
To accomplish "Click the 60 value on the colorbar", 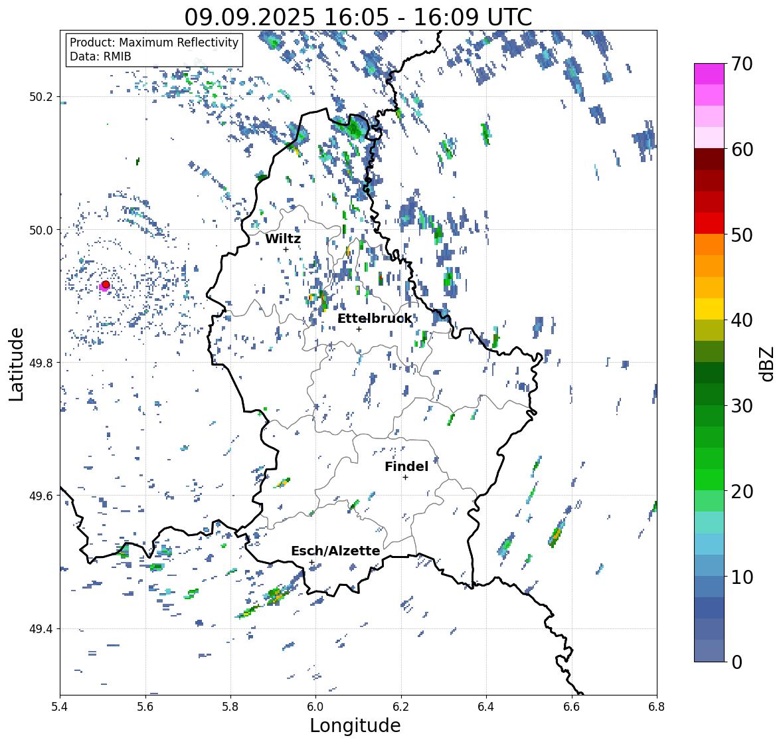I will [x=742, y=149].
